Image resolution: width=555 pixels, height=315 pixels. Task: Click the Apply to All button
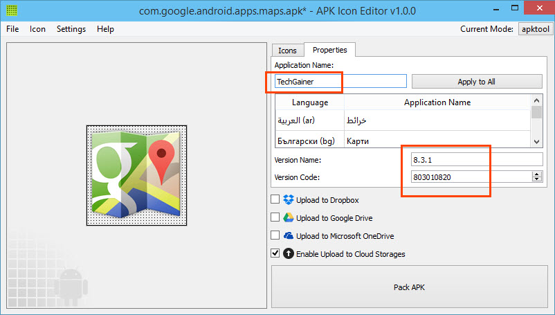click(x=477, y=82)
